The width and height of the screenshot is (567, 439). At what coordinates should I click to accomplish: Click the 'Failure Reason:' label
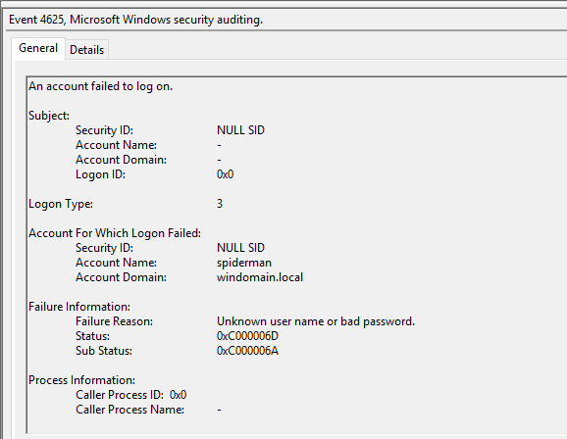coord(114,321)
